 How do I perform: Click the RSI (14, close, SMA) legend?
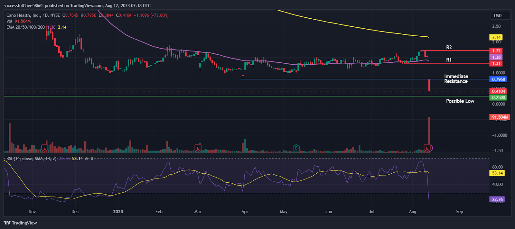[32, 159]
